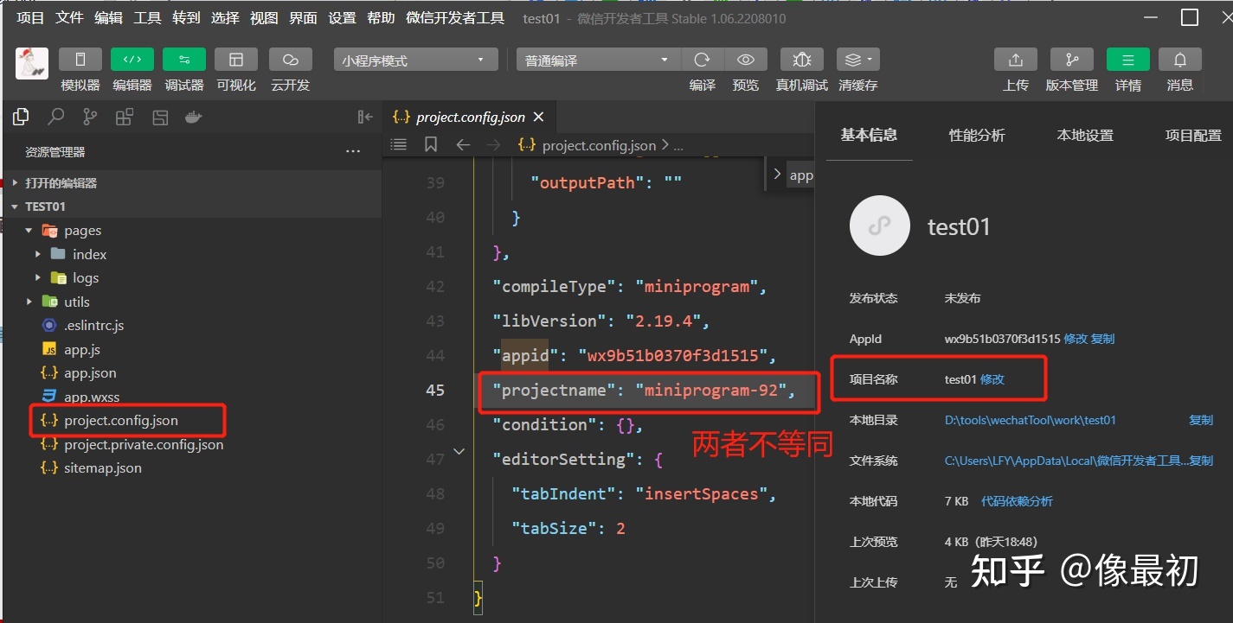Open app.json in file explorer
This screenshot has width=1233, height=623.
pyautogui.click(x=90, y=373)
